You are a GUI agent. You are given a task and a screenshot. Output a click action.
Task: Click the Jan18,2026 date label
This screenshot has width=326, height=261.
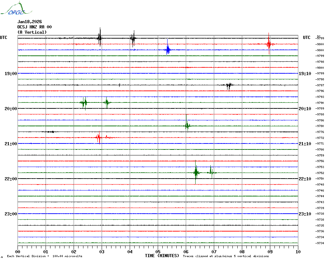[29, 22]
